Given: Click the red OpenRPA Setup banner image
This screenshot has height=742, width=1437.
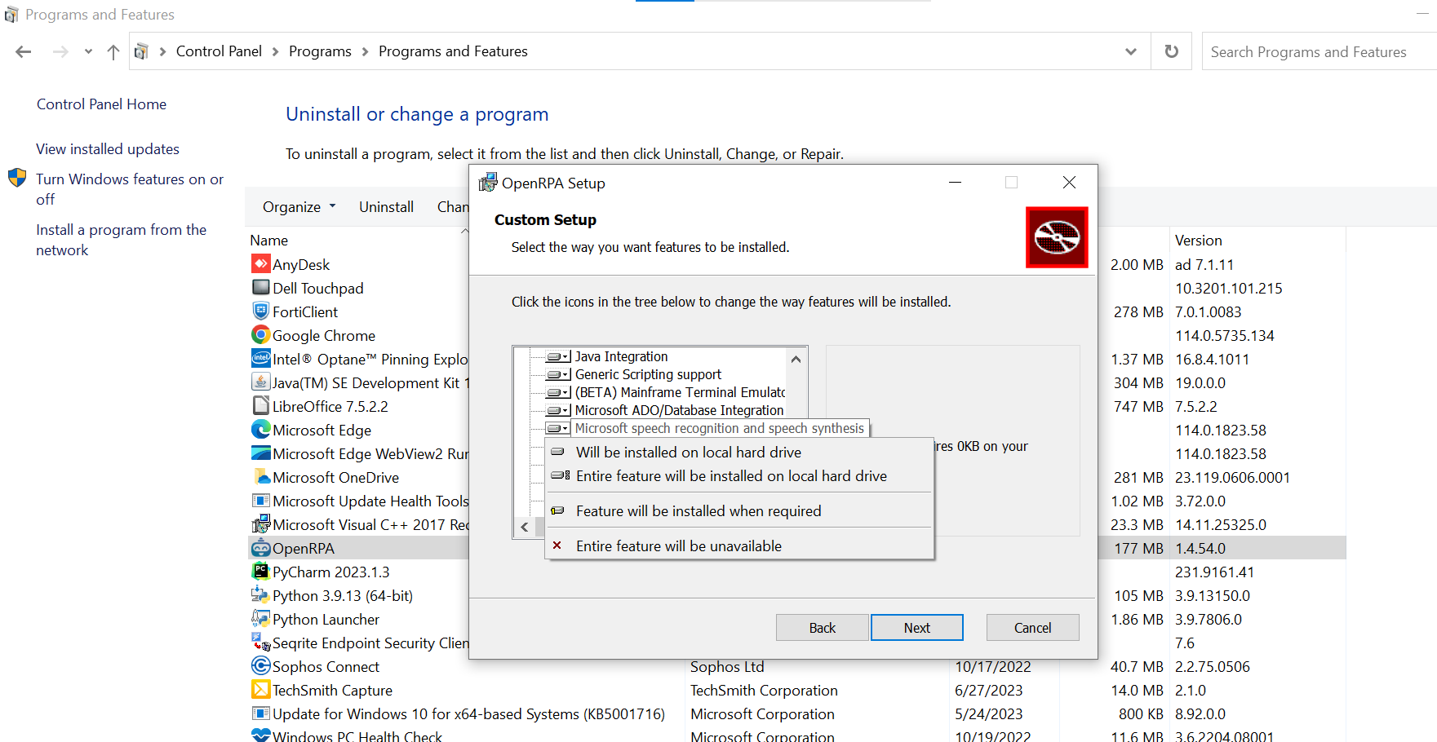Looking at the screenshot, I should (1057, 237).
